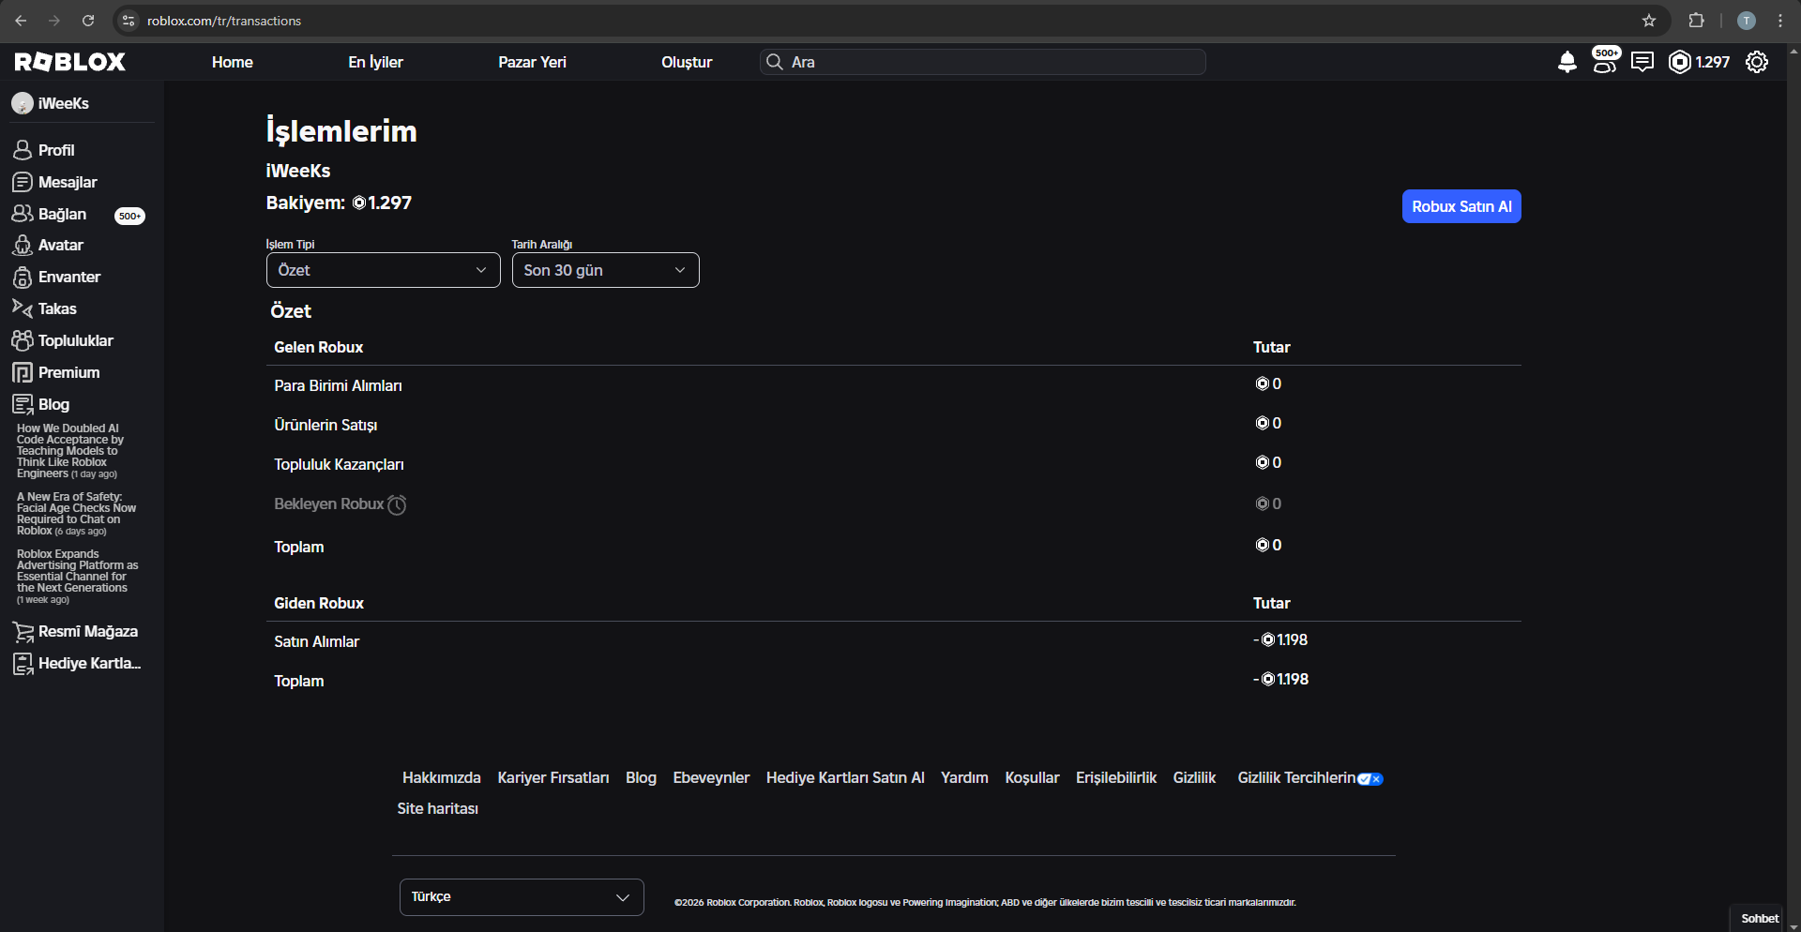Bookmark this page with the star icon
The image size is (1801, 932).
(x=1649, y=21)
